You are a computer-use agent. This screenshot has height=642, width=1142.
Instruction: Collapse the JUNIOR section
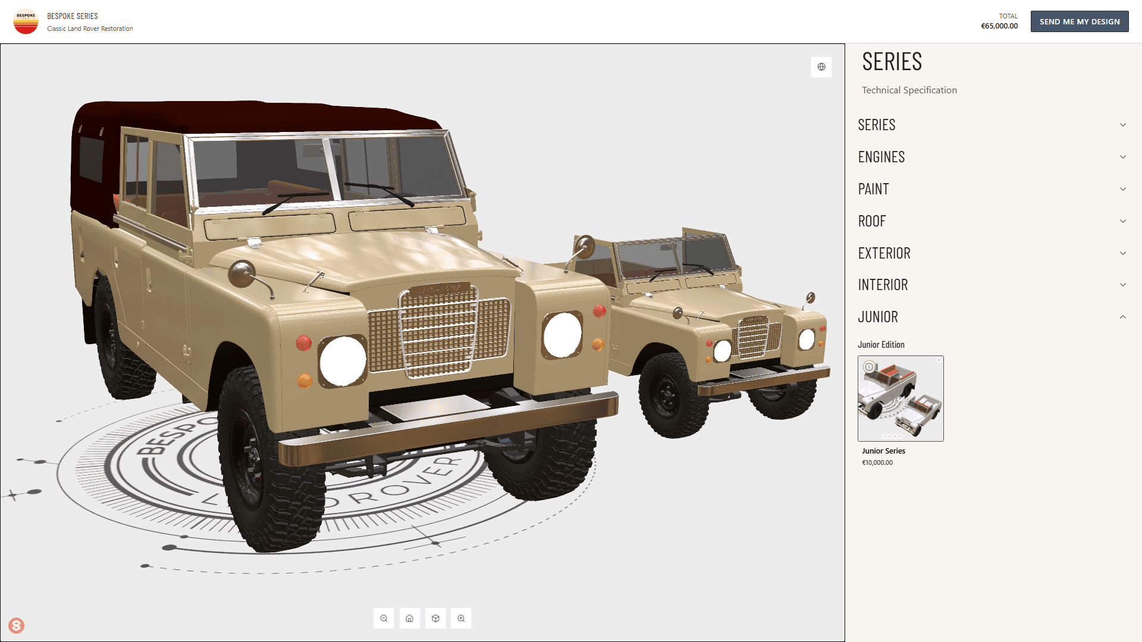pyautogui.click(x=1122, y=317)
